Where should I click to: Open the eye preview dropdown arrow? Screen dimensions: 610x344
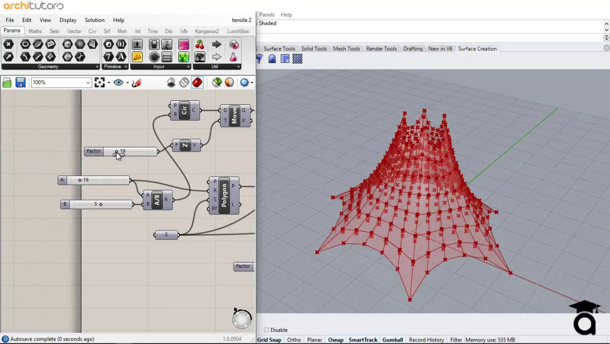point(127,82)
